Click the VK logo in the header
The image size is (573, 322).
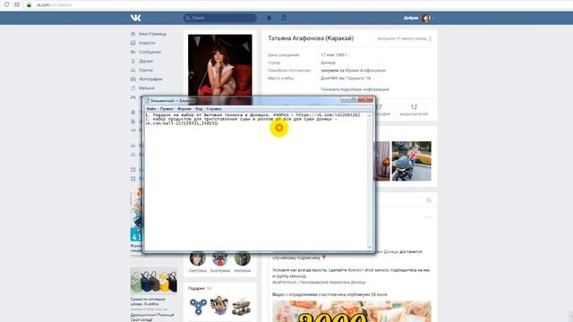point(135,18)
